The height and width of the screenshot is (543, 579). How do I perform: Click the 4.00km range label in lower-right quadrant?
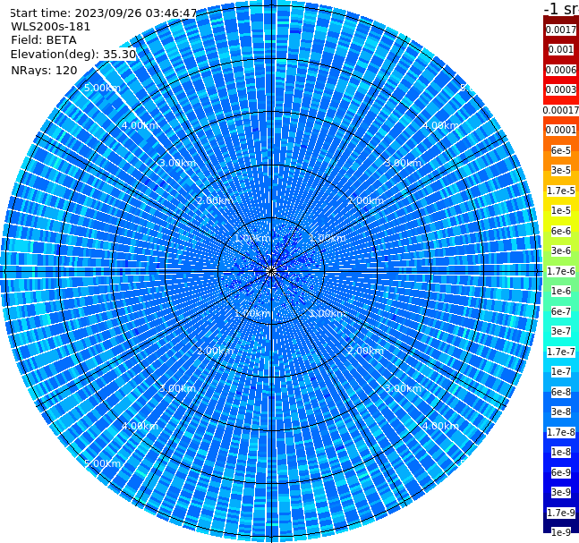[x=440, y=426]
